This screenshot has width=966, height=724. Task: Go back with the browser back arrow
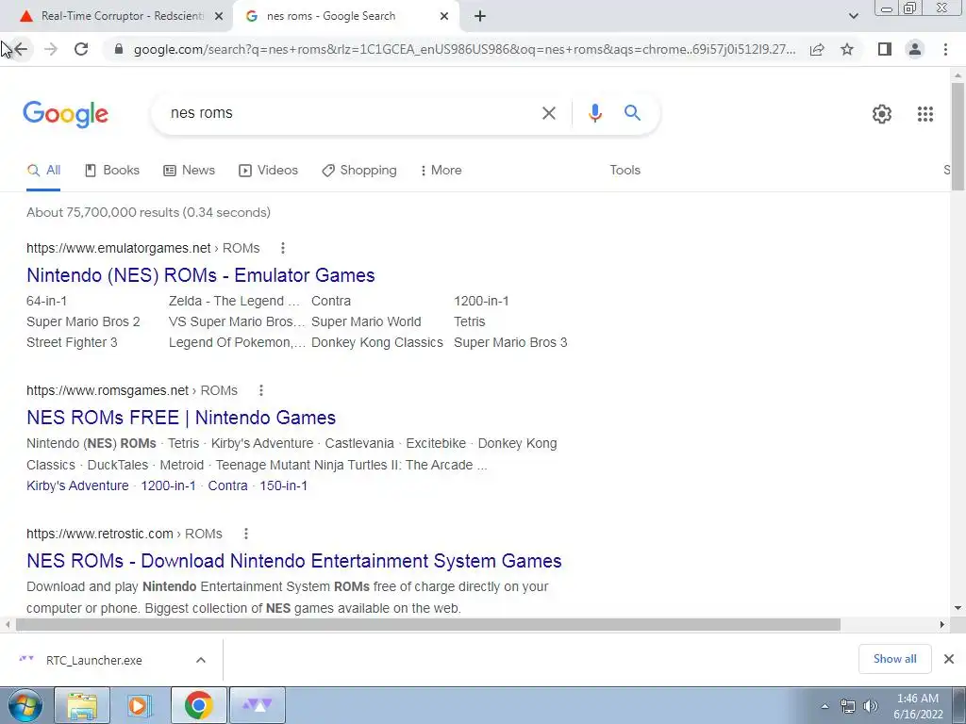click(x=21, y=49)
